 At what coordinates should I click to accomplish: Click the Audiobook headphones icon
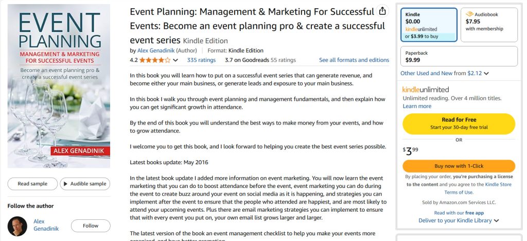(x=469, y=14)
